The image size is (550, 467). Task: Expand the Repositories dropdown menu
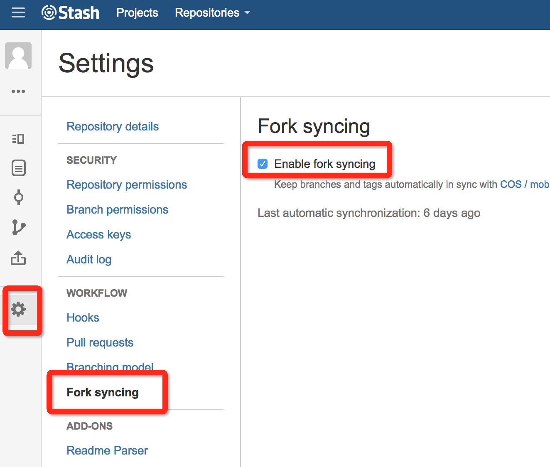pos(212,13)
